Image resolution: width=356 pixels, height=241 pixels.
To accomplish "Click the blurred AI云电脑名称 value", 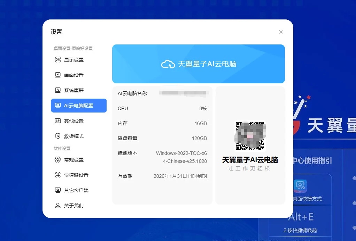I will tap(184, 93).
